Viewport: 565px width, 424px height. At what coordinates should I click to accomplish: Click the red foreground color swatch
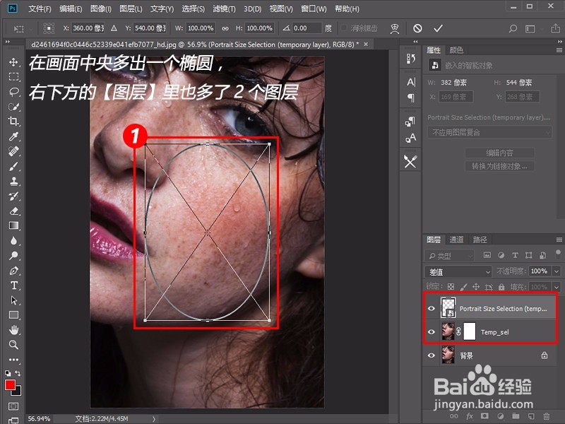point(10,385)
